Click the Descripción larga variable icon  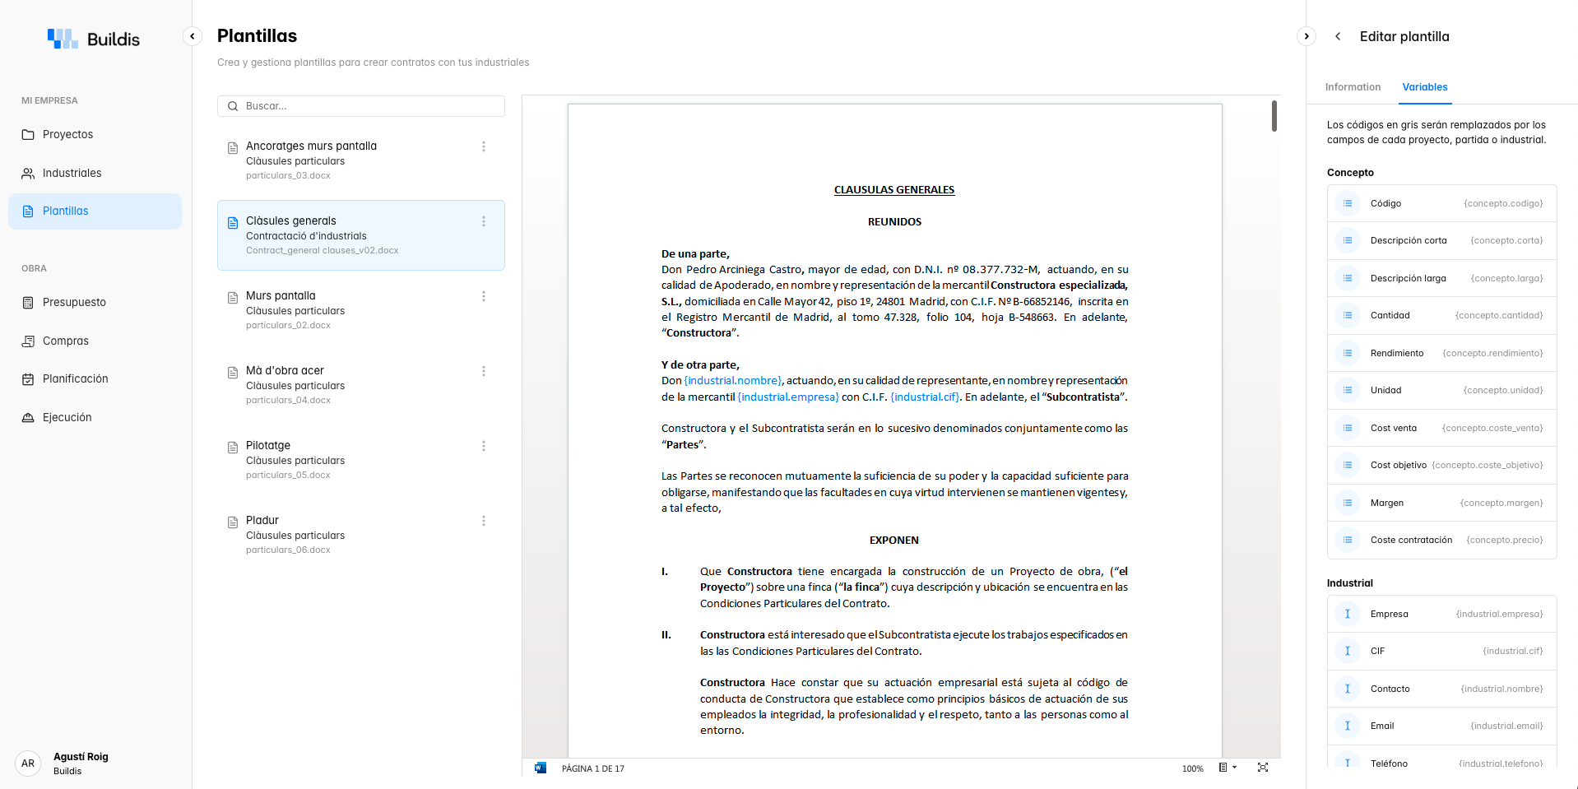click(1348, 278)
